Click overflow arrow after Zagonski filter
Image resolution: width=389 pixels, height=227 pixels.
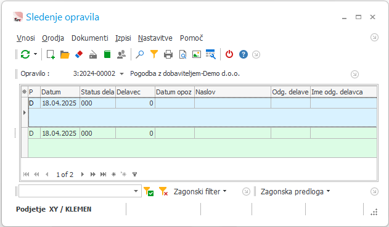point(246,191)
